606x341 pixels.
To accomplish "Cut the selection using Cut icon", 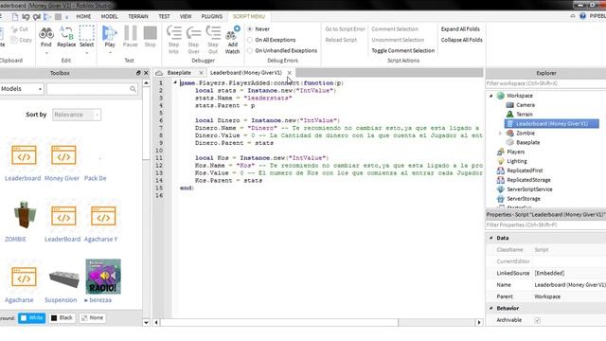I will pos(19,29).
